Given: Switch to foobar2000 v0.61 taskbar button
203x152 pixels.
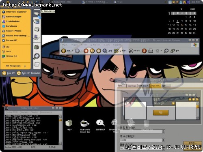Looking at the screenshot, I should coord(61,2).
